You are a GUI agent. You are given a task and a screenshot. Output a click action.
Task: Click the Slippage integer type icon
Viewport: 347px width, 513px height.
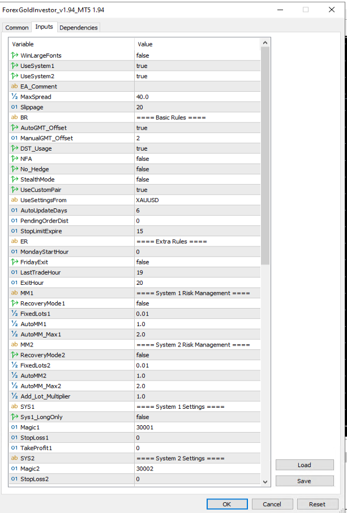[x=14, y=107]
